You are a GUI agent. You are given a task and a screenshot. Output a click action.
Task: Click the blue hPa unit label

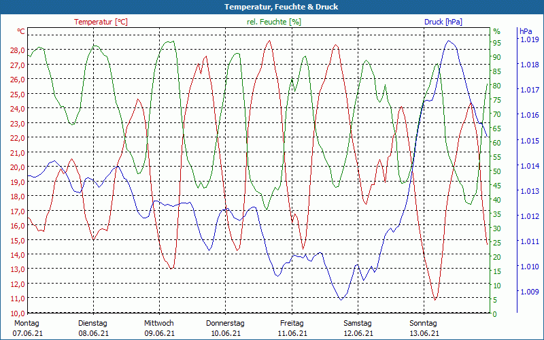tap(526, 32)
